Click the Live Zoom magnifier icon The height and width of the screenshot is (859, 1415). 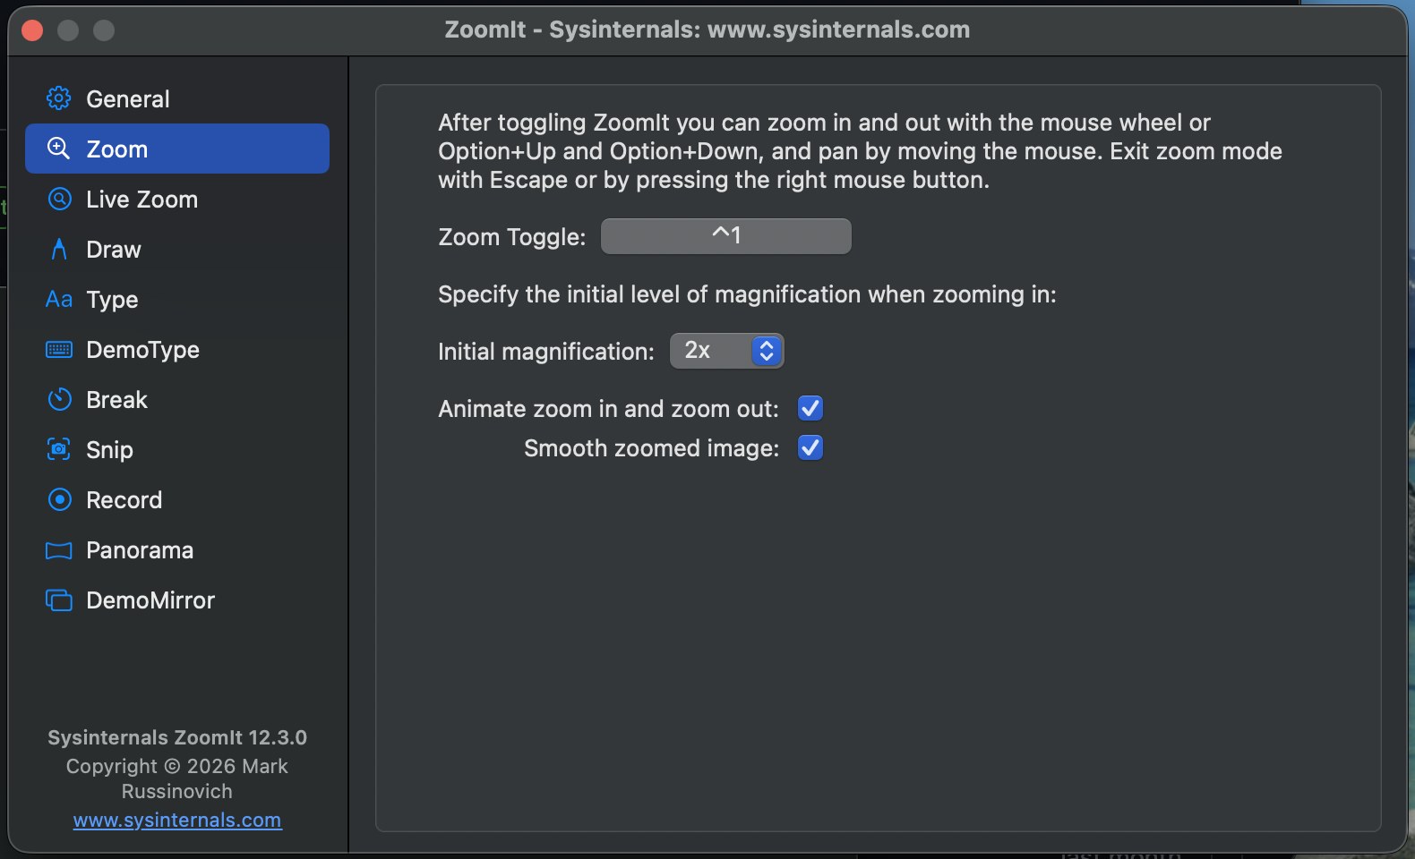[59, 199]
